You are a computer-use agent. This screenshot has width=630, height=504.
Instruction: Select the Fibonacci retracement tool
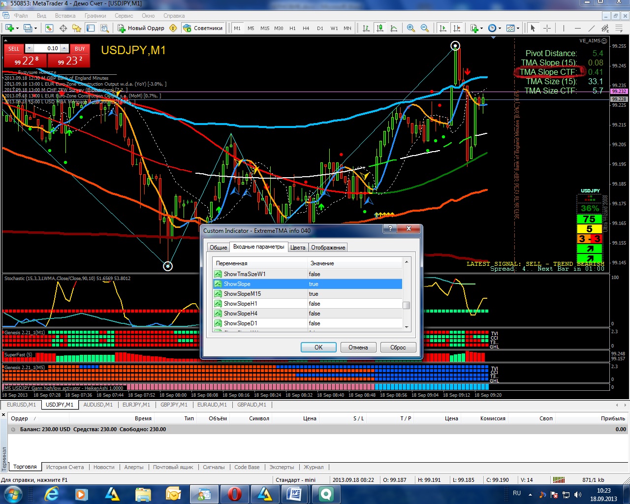tap(619, 28)
